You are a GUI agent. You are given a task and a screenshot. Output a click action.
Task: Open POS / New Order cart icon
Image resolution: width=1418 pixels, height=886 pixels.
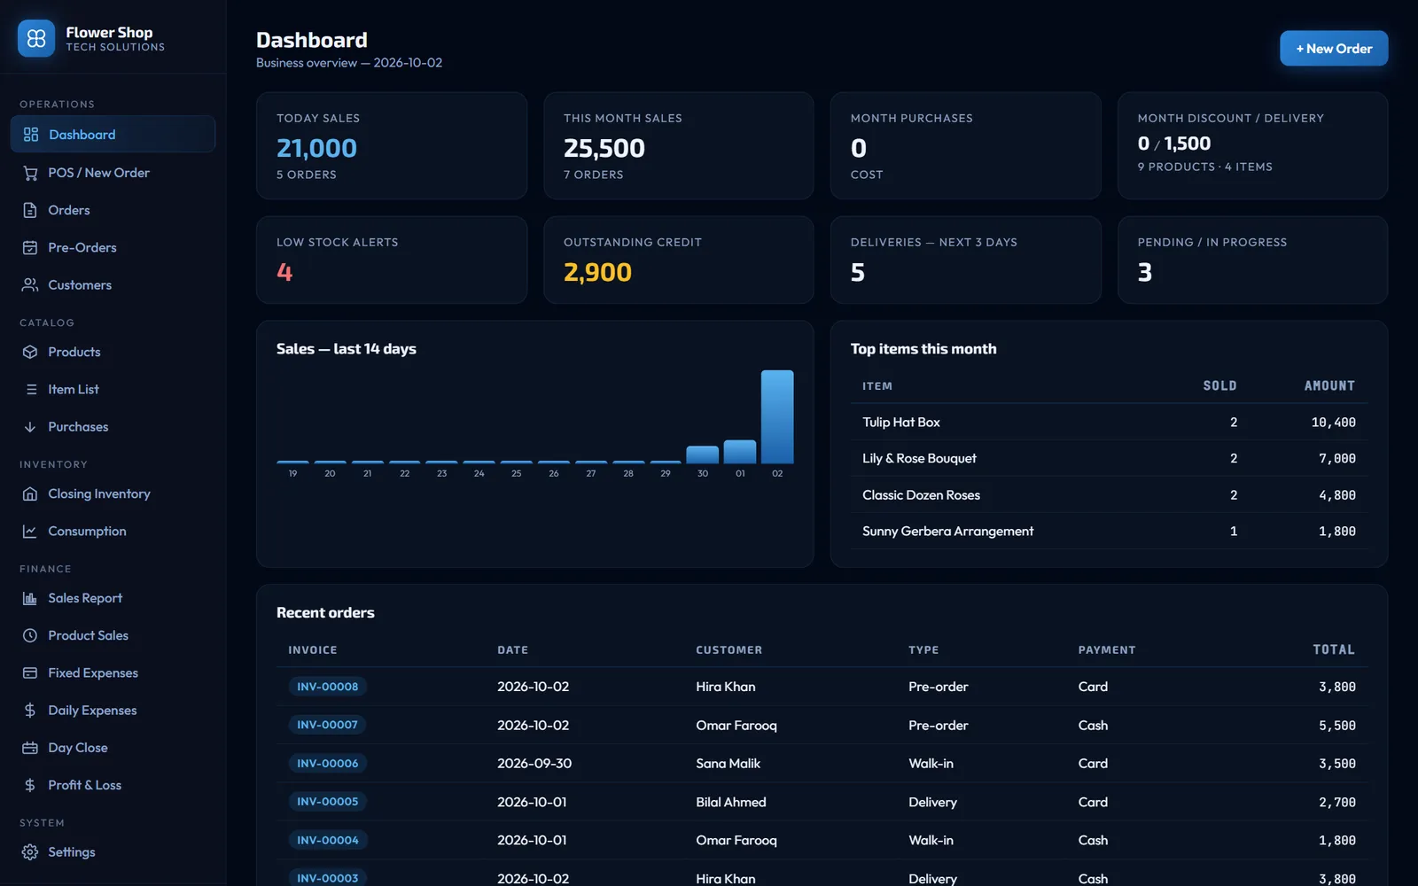(30, 173)
